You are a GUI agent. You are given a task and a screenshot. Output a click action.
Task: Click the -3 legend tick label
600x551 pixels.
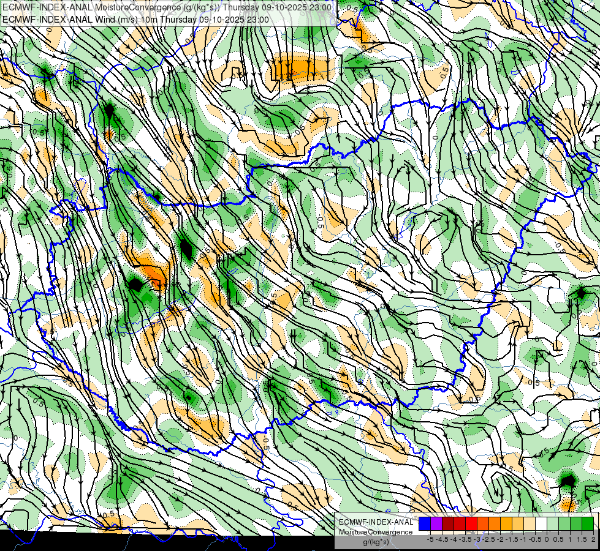pyautogui.click(x=477, y=539)
